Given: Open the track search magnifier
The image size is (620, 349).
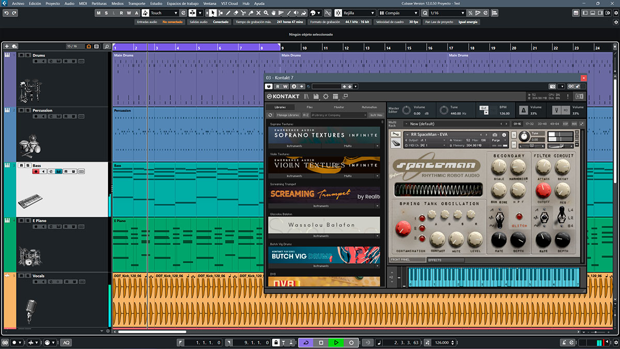Looking at the screenshot, I should [106, 47].
